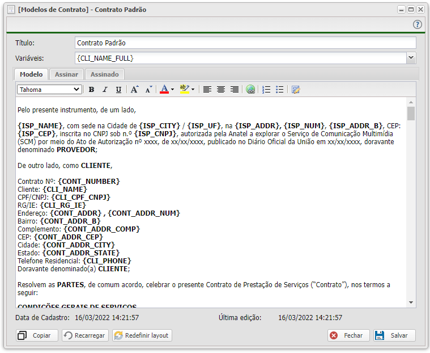The width and height of the screenshot is (430, 353).
Task: Decrease the font size
Action: (x=148, y=90)
